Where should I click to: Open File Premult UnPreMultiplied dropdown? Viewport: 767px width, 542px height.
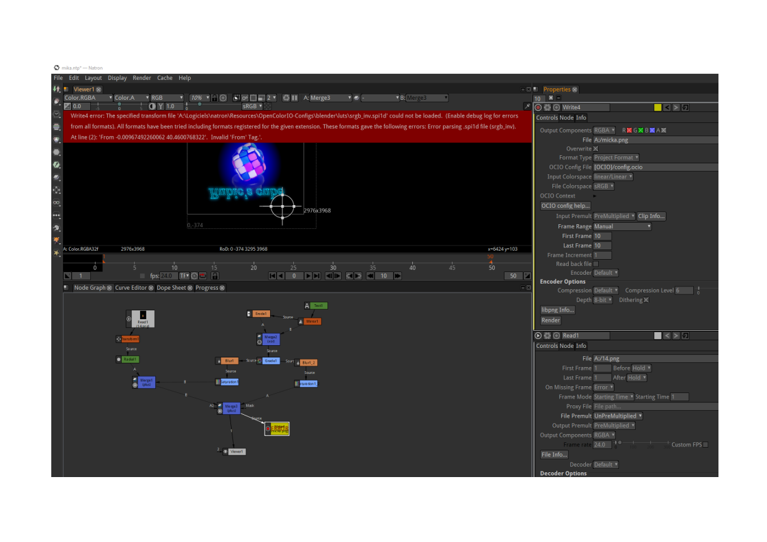(x=618, y=416)
